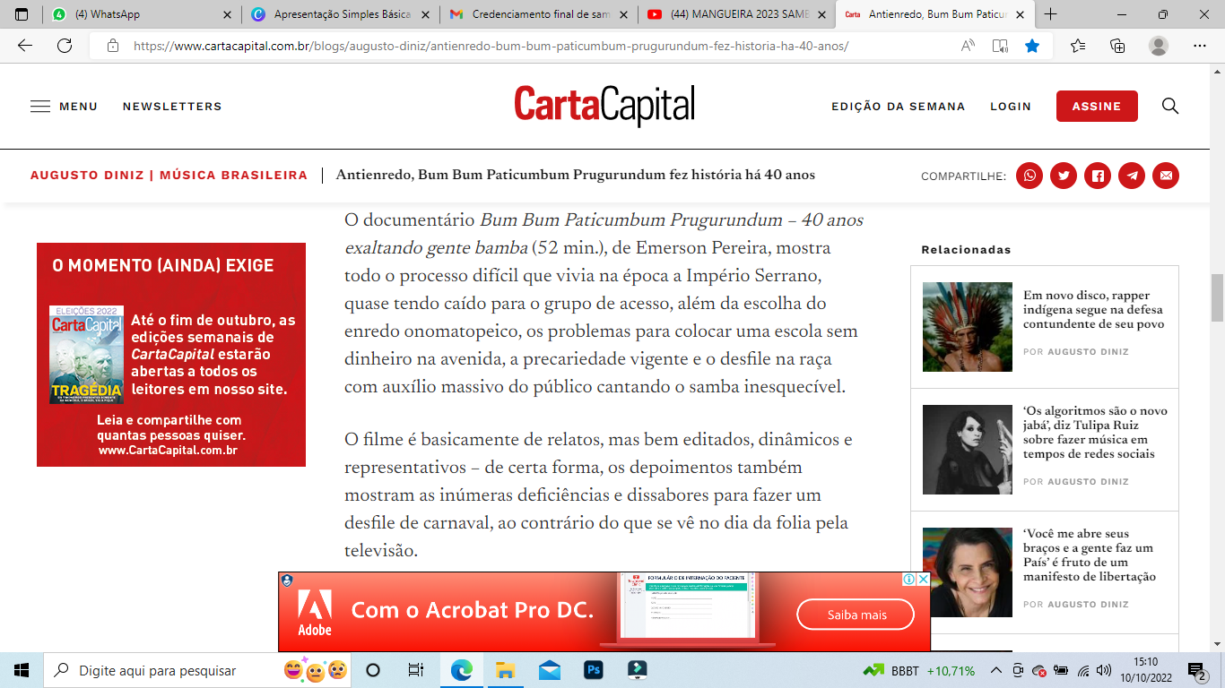The width and height of the screenshot is (1225, 688).
Task: Share article via Telegram icon
Action: 1132,176
